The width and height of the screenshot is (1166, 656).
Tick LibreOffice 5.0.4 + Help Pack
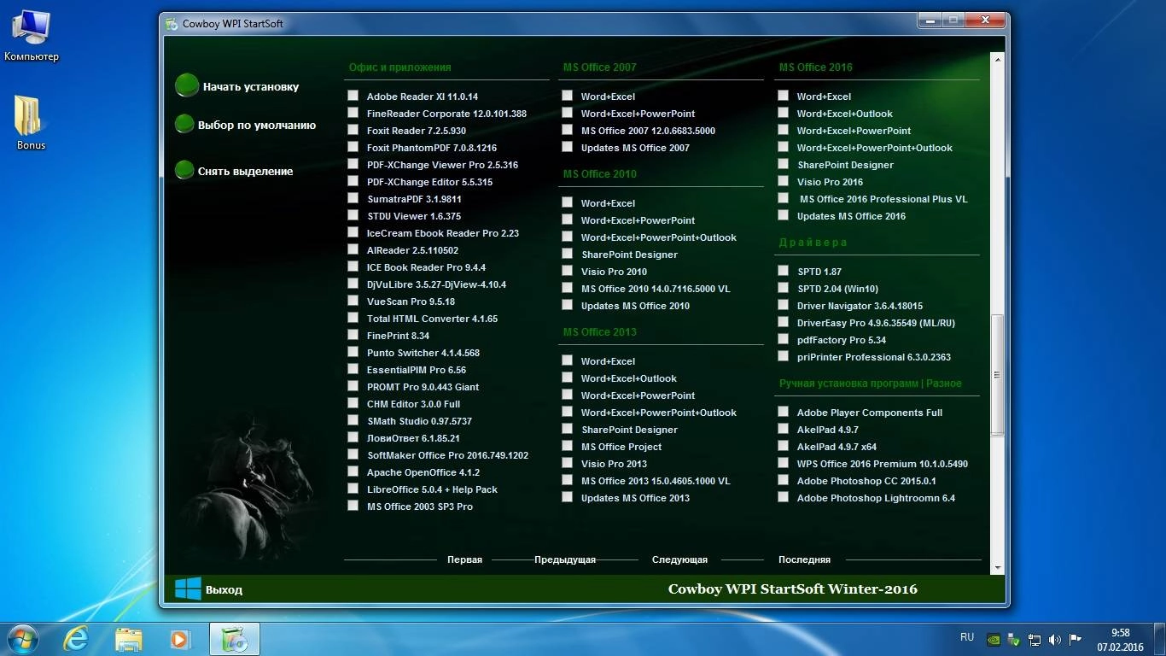point(353,489)
